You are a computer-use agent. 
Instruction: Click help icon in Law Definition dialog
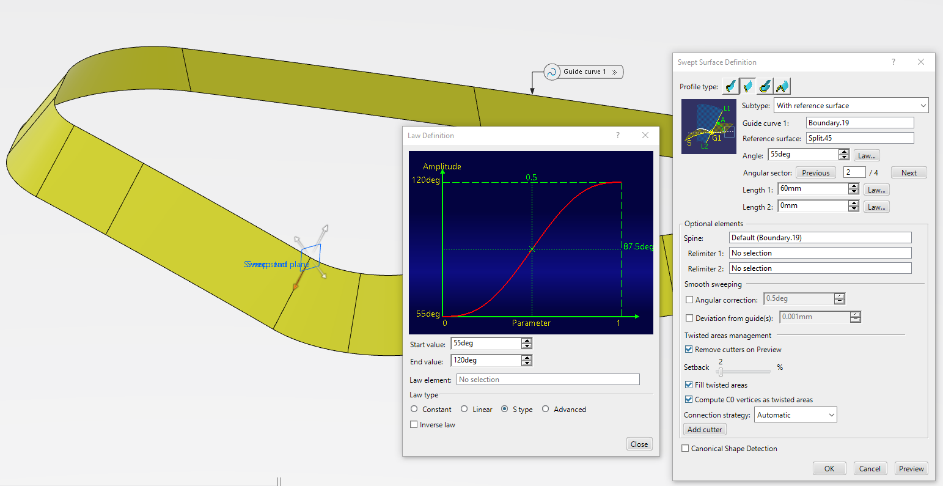(617, 135)
